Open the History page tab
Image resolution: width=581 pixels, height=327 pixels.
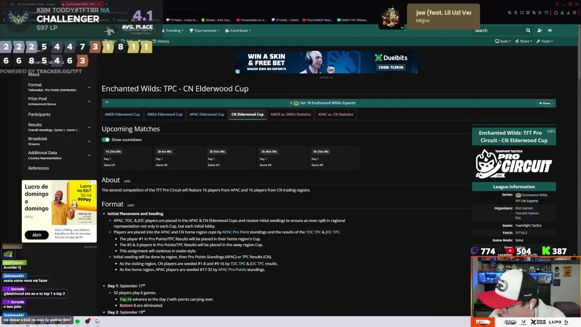(x=161, y=41)
